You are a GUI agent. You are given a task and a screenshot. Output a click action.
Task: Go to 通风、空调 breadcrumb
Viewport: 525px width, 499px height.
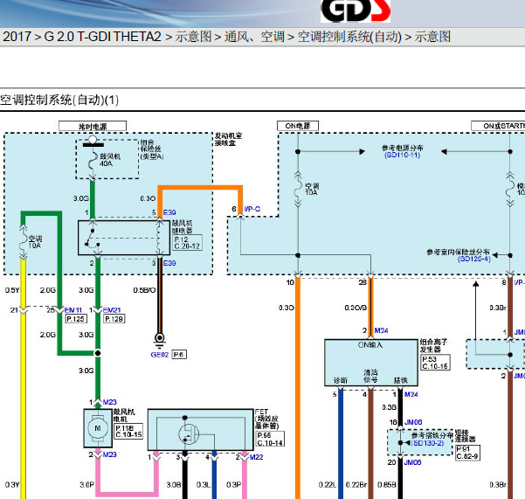point(254,37)
